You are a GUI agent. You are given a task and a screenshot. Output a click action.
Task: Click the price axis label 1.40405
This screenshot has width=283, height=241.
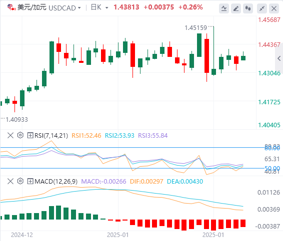coord(269,125)
